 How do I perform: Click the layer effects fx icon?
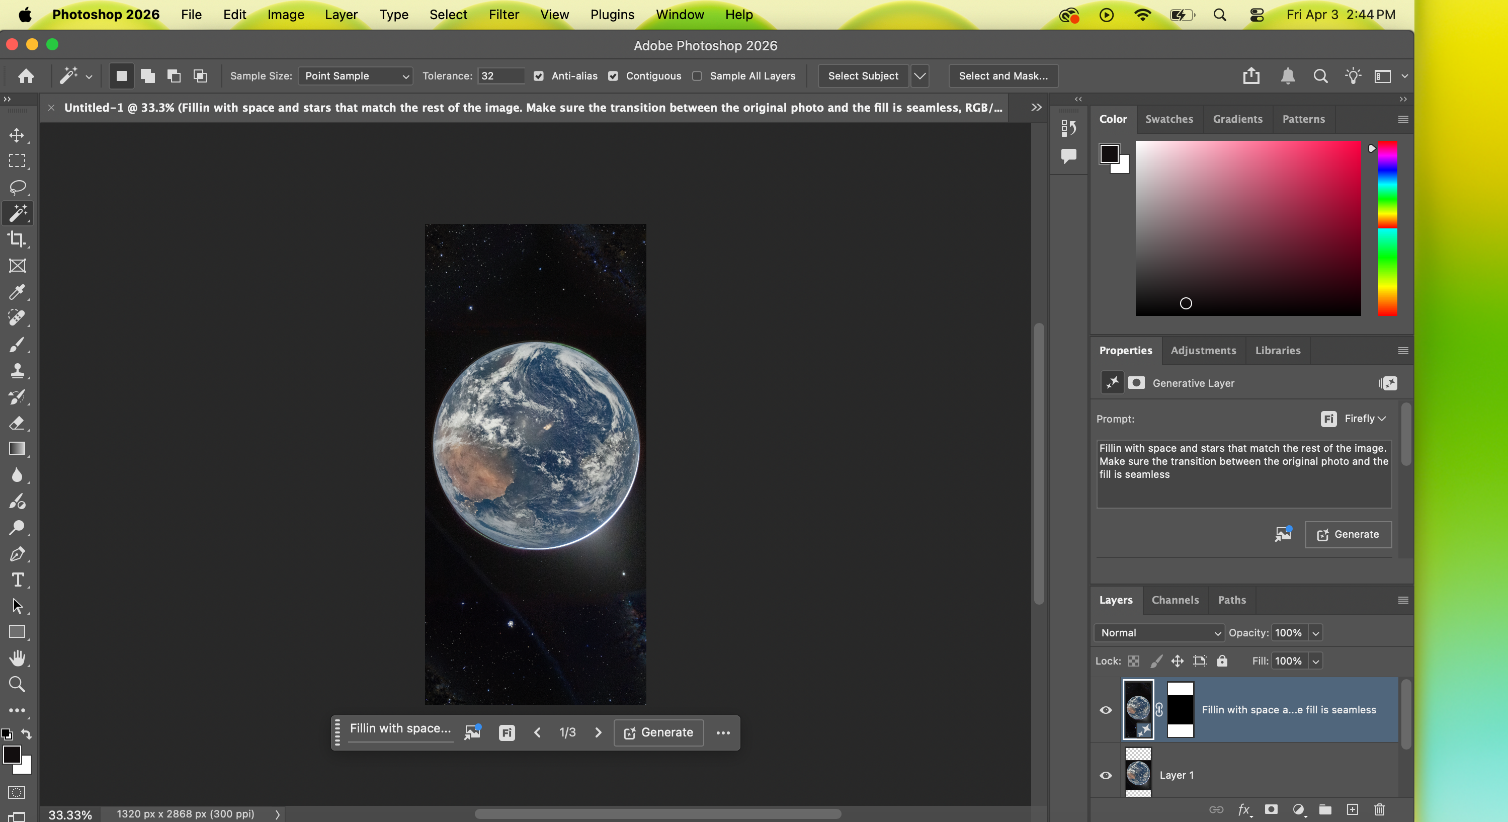tap(1244, 810)
